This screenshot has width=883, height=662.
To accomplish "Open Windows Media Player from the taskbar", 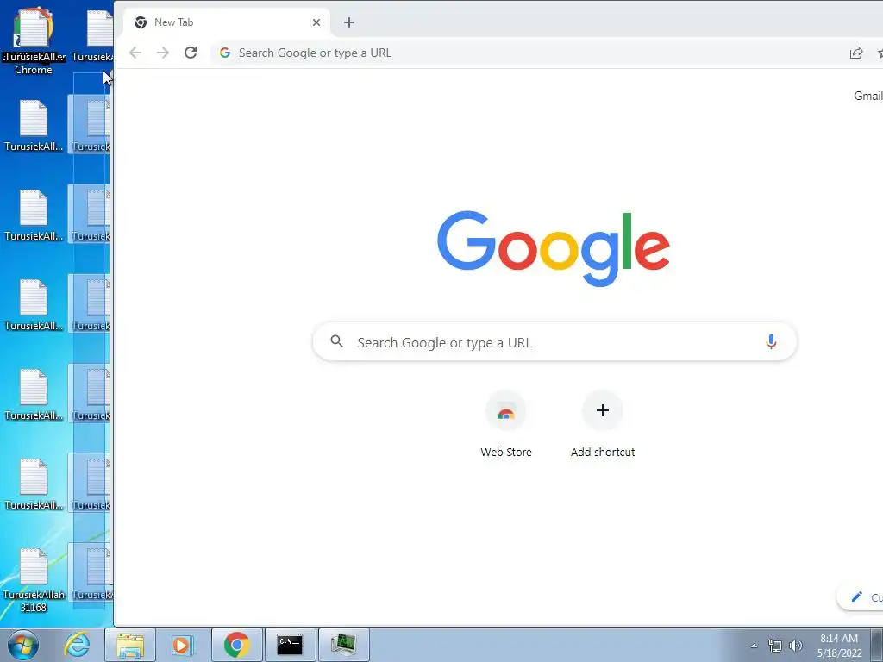I will pyautogui.click(x=182, y=645).
